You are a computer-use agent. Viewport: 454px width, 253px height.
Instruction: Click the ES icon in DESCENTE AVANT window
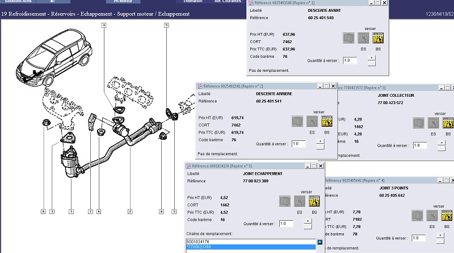tap(364, 38)
